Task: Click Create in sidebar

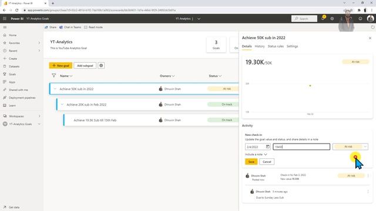Action: tap(13, 59)
